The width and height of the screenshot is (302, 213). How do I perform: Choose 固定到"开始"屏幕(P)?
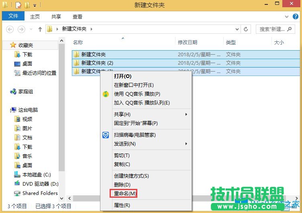coord(136,123)
